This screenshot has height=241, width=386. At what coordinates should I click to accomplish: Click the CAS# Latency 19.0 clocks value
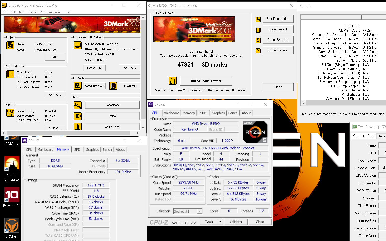(96, 196)
